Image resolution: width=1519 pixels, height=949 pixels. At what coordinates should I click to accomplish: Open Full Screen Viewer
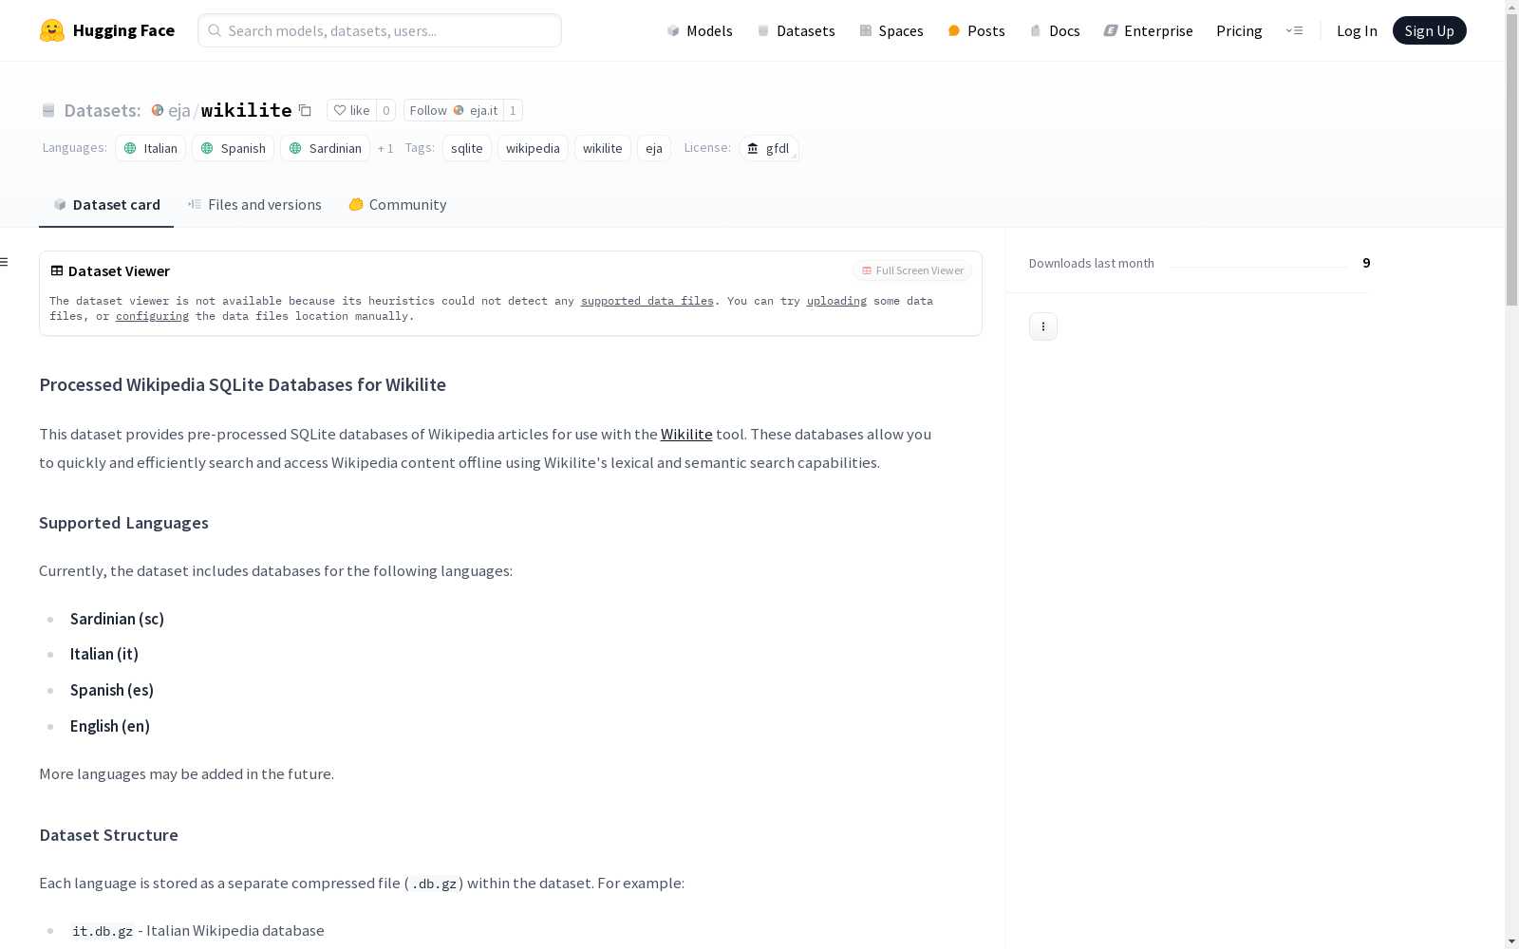912,270
